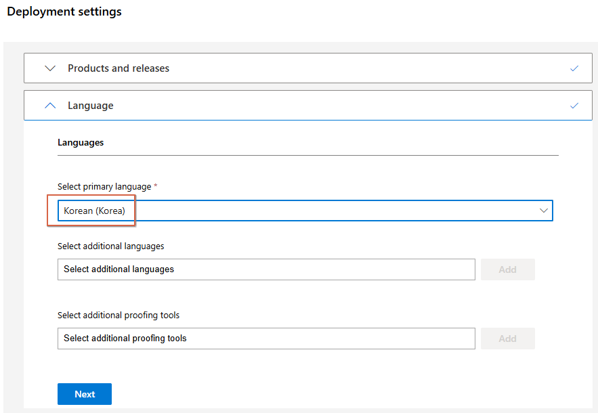Click the Products and releases checkmark icon

click(574, 68)
